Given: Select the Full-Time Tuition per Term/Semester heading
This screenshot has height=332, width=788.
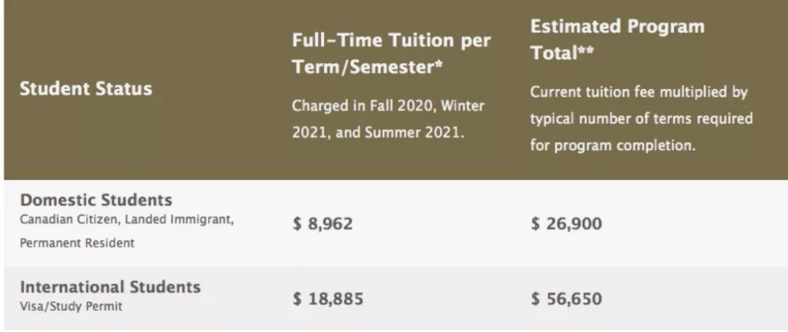Looking at the screenshot, I should pos(391,53).
